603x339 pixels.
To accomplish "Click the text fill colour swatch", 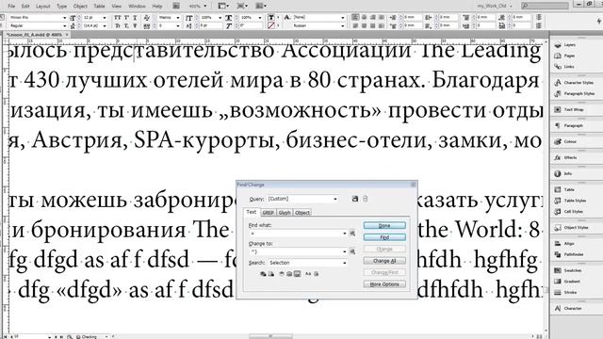I will pos(271,18).
